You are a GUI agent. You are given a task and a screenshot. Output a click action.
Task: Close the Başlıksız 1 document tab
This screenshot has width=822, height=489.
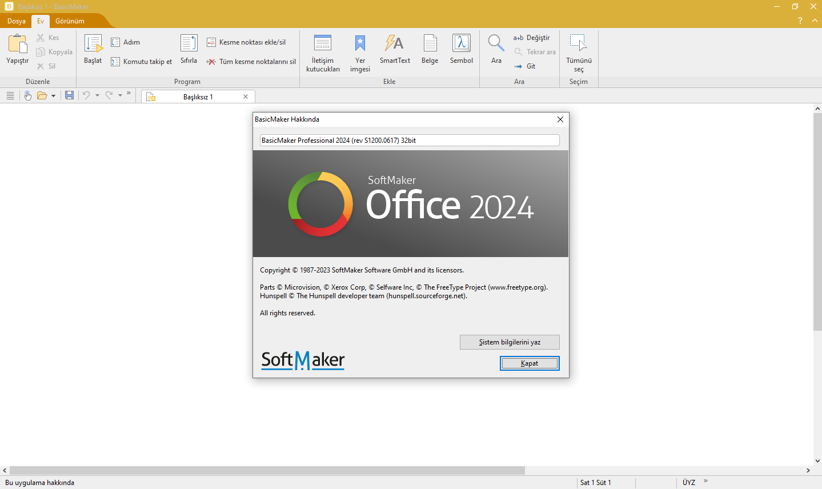[246, 97]
